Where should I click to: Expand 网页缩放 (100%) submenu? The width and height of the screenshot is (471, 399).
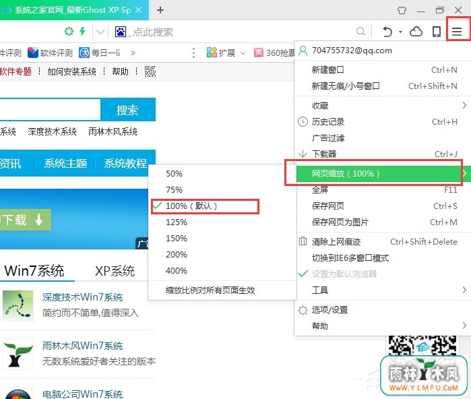coord(382,174)
